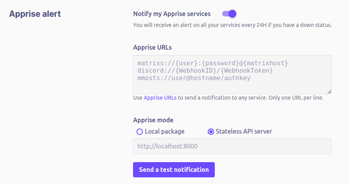Click the "Apprise mode" heading
The width and height of the screenshot is (349, 184).
(x=153, y=120)
